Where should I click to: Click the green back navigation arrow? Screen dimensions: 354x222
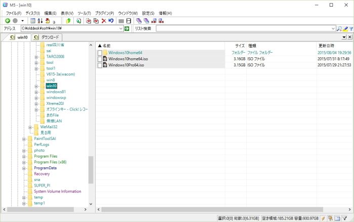click(8, 21)
